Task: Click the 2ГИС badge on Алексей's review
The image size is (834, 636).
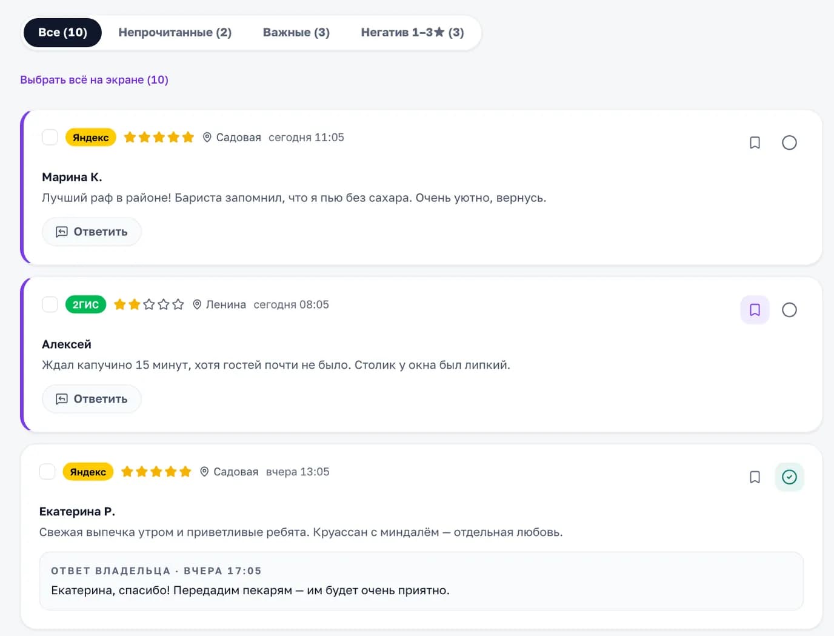Action: click(x=86, y=304)
